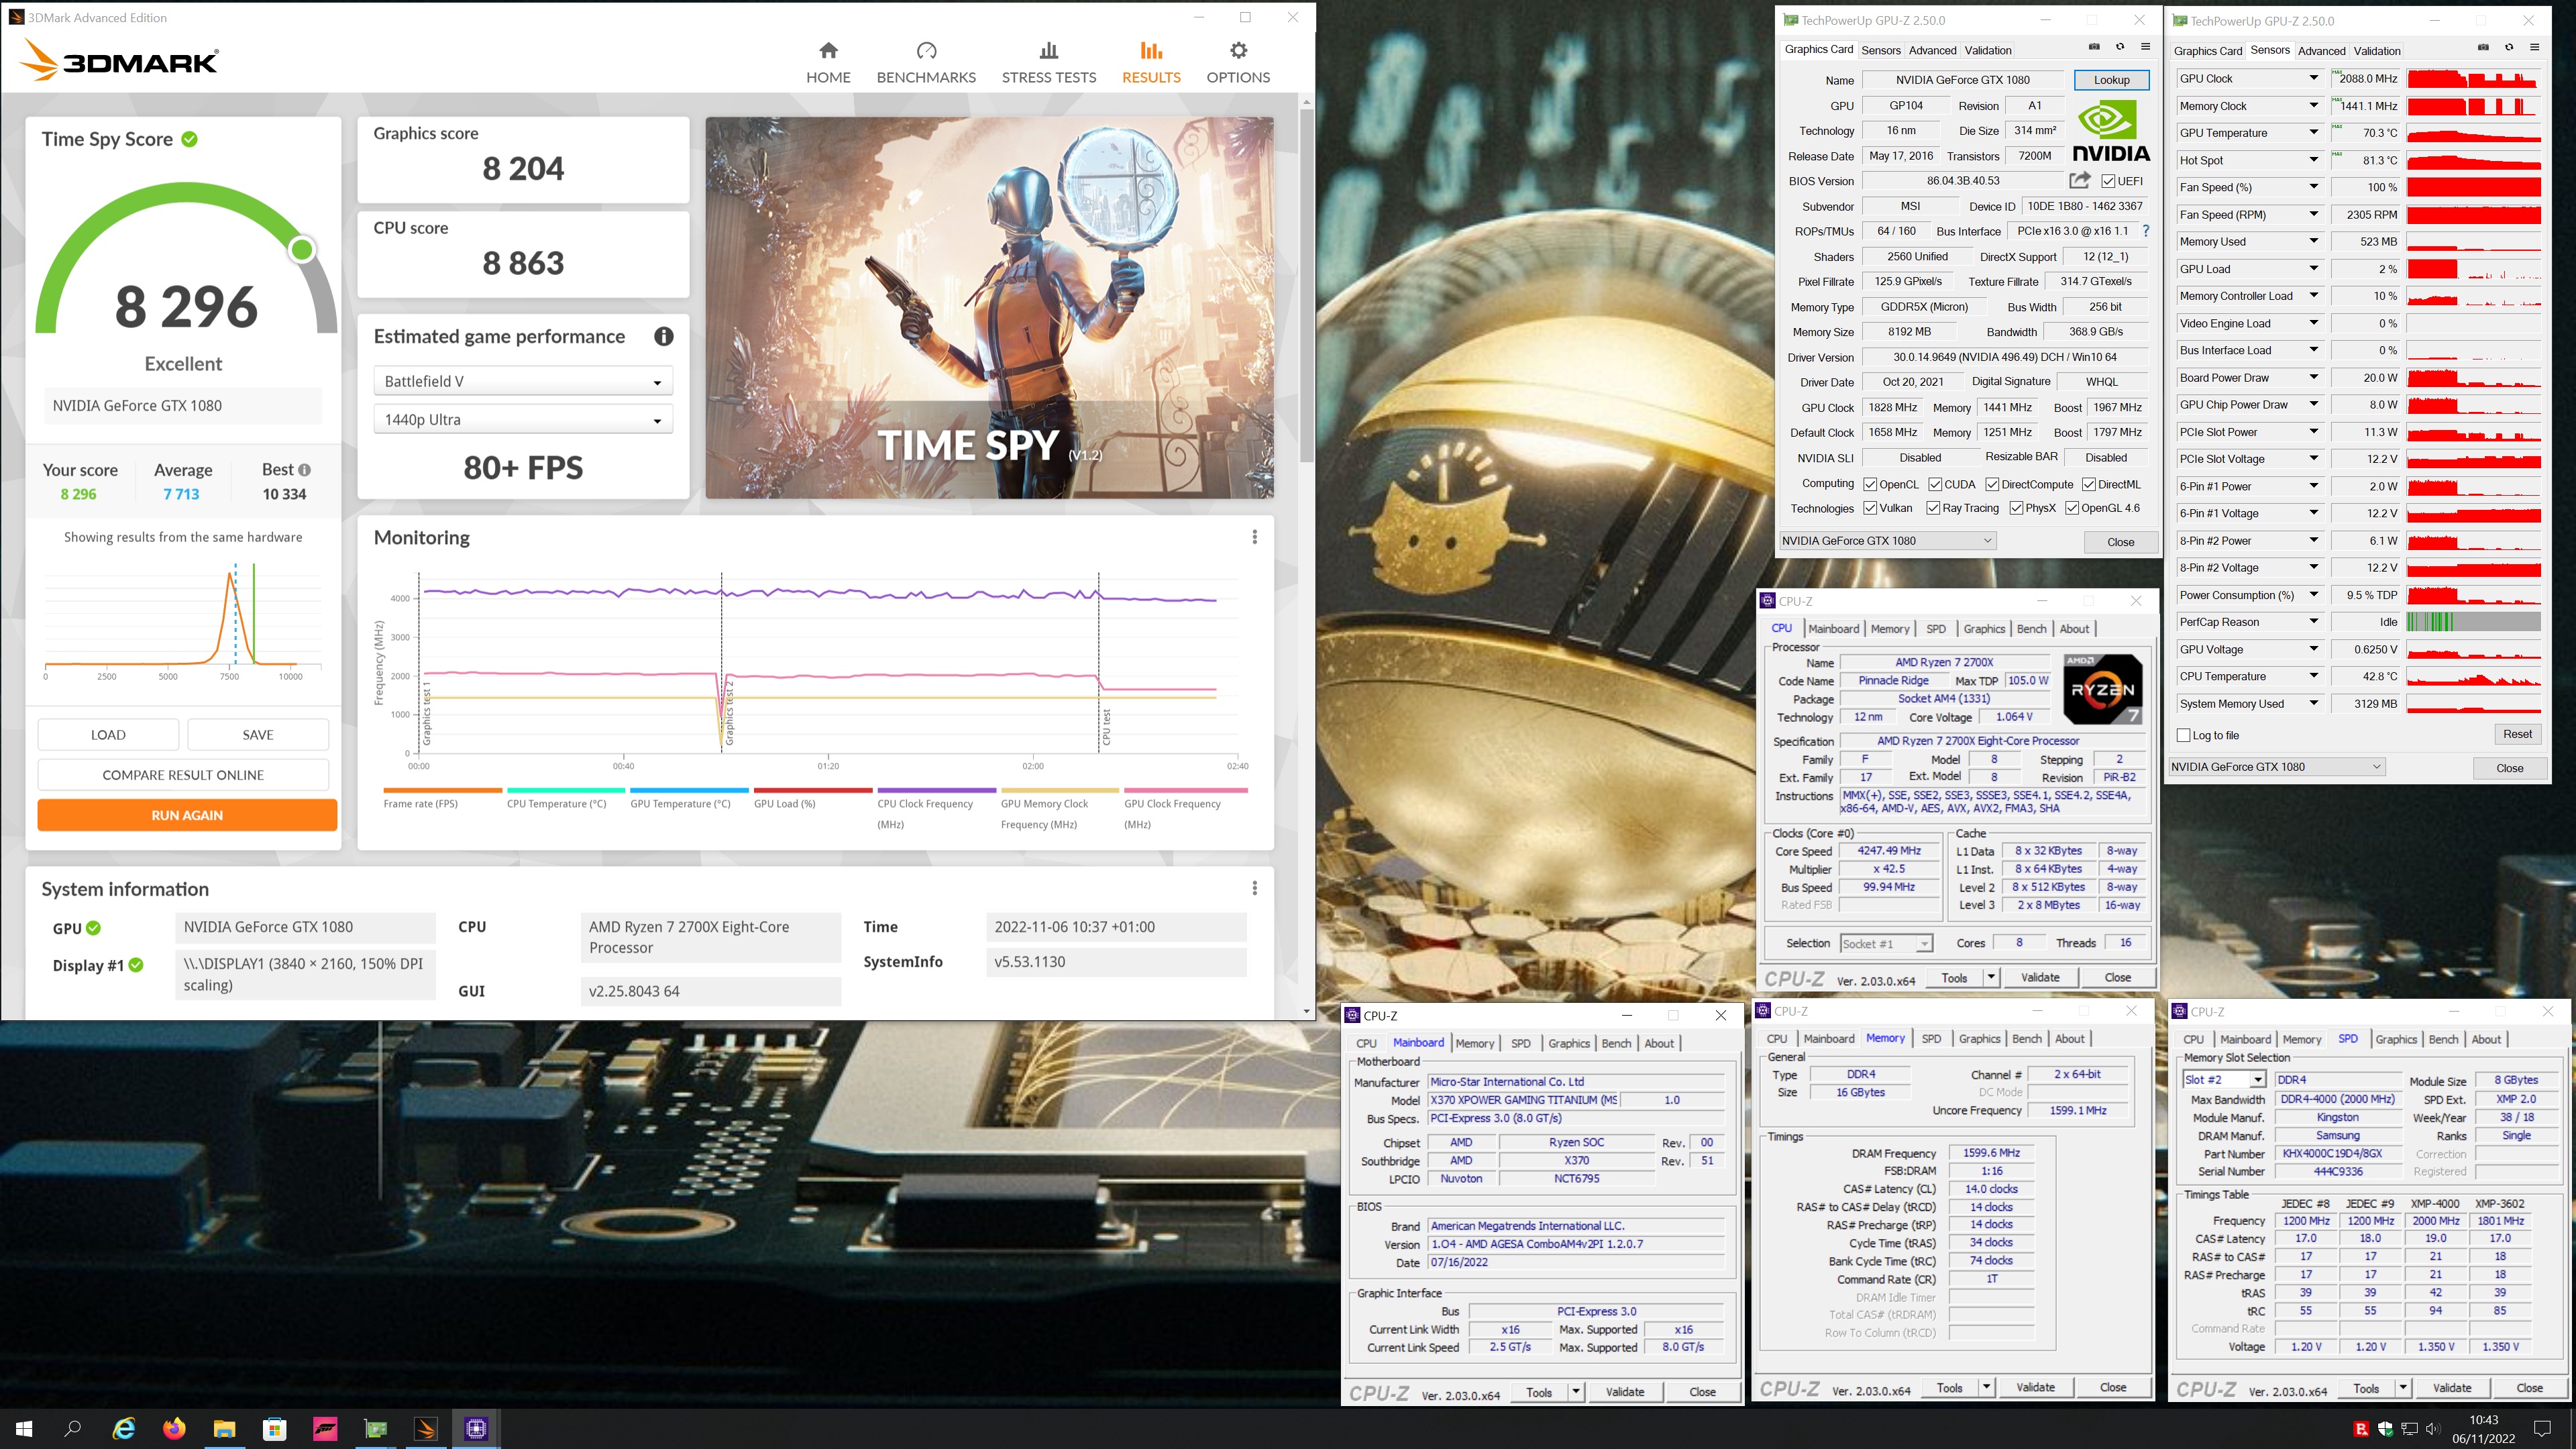Open System information three-dot menu
This screenshot has width=2576, height=1449.
[x=1254, y=888]
